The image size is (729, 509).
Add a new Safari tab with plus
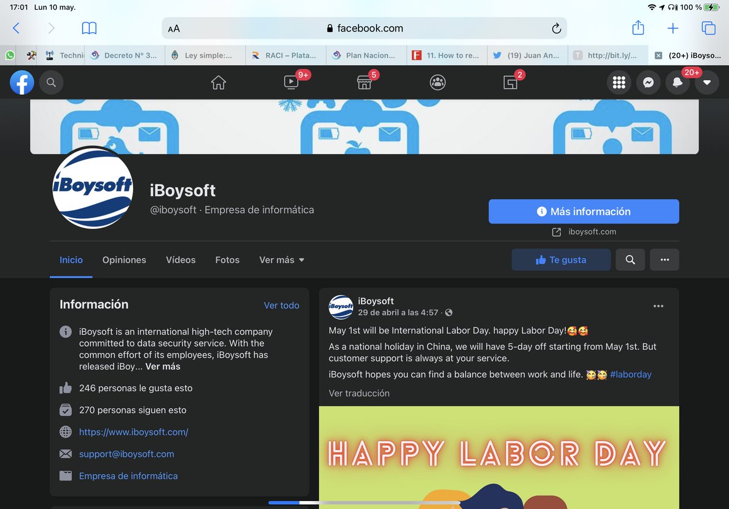(x=673, y=28)
